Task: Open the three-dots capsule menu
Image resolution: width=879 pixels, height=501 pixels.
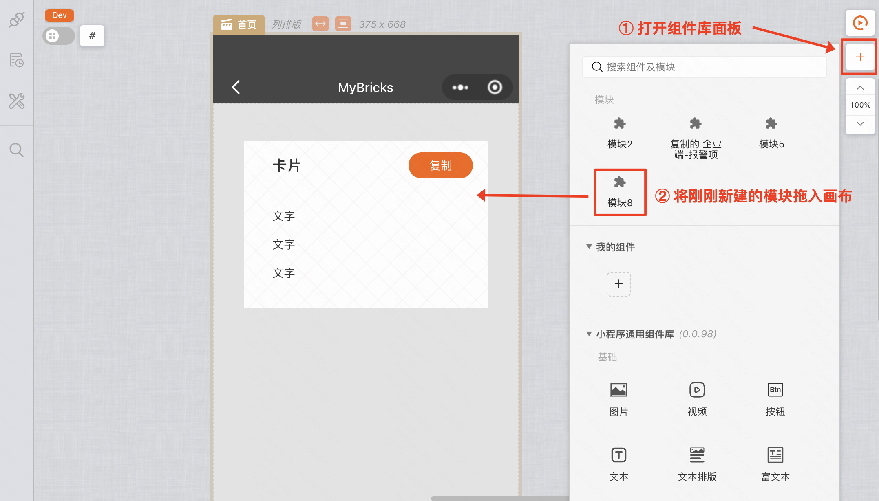Action: click(x=460, y=87)
